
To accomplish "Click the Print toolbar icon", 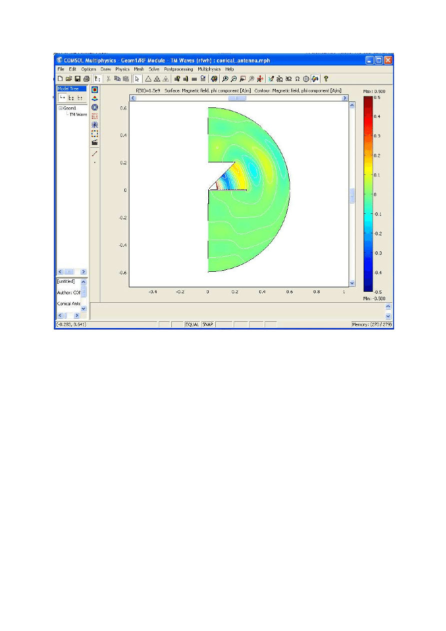I will [86, 78].
